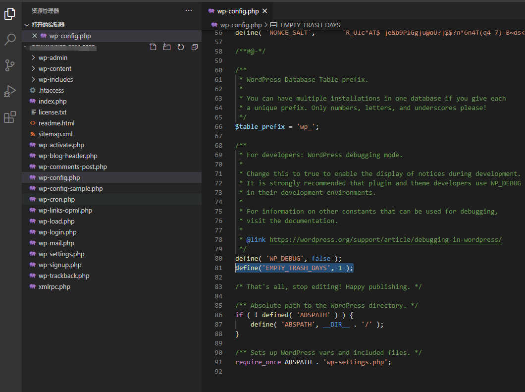
Task: Click the @link tag on line 78
Action: pyautogui.click(x=256, y=239)
